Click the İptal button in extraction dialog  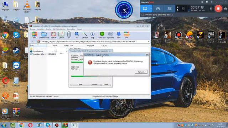point(80,85)
